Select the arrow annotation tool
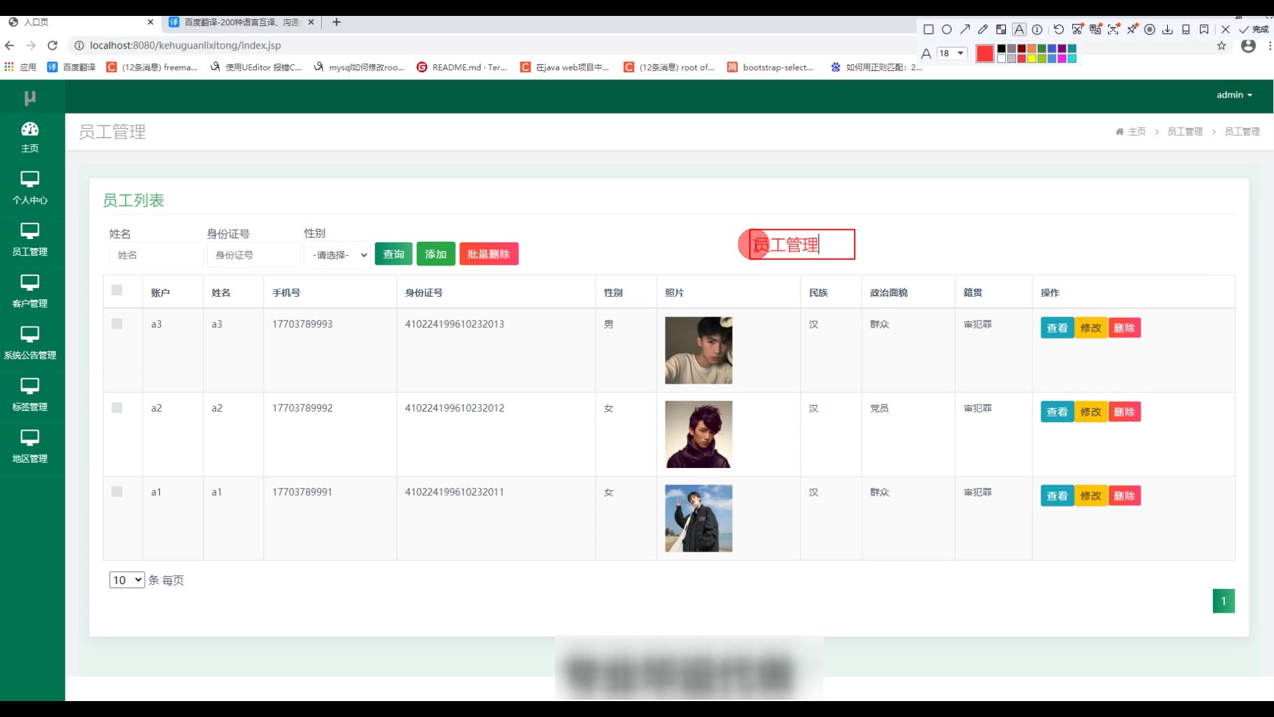Image resolution: width=1274 pixels, height=717 pixels. [965, 29]
